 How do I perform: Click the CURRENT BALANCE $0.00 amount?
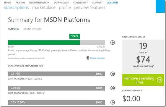pos(131,99)
